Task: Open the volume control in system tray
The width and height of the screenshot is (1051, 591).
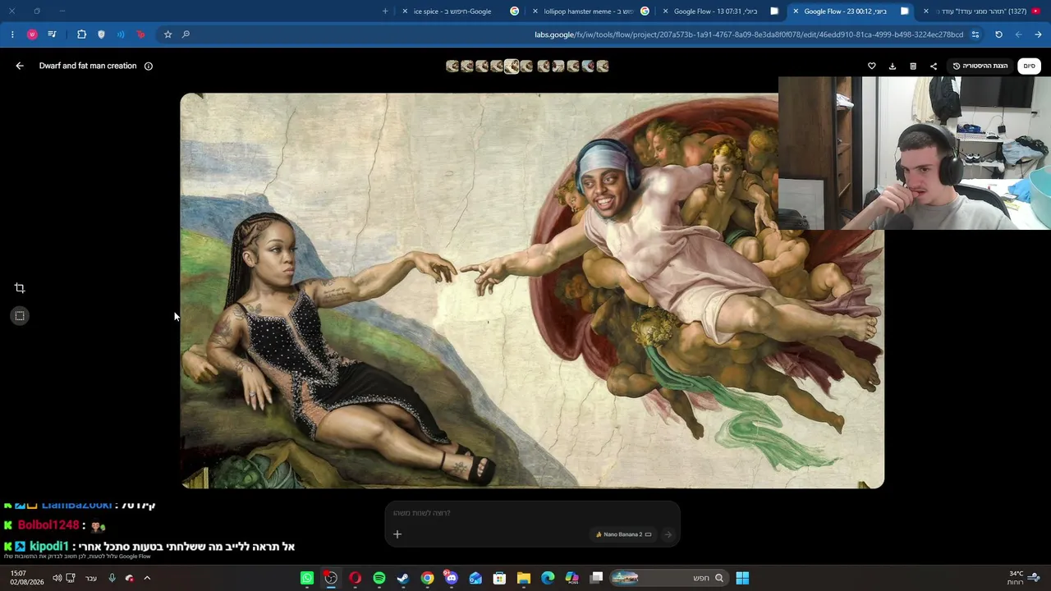Action: [57, 578]
